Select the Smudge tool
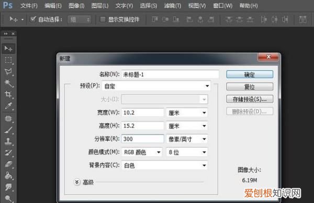314x203 pixels. coord(8,187)
